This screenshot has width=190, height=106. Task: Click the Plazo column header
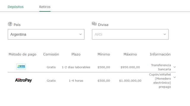point(76,54)
